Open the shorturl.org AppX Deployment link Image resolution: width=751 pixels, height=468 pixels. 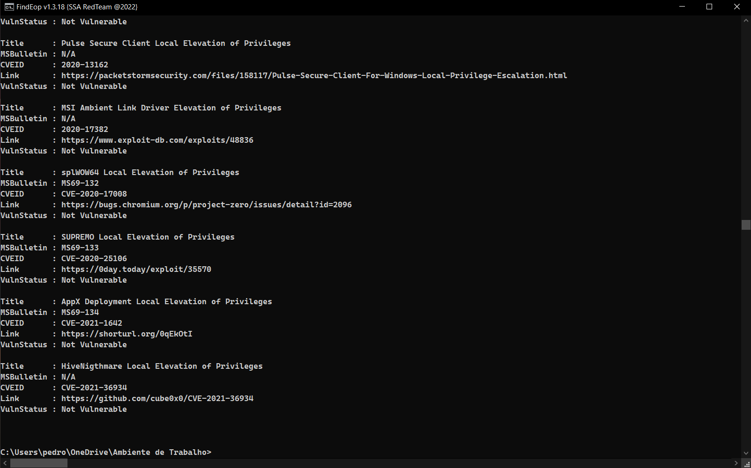(126, 334)
